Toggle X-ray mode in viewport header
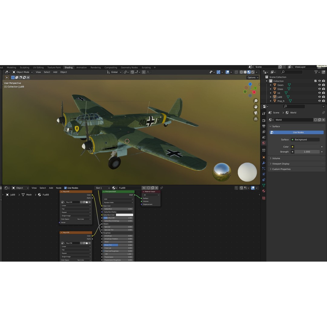327x327 pixels. point(236,72)
